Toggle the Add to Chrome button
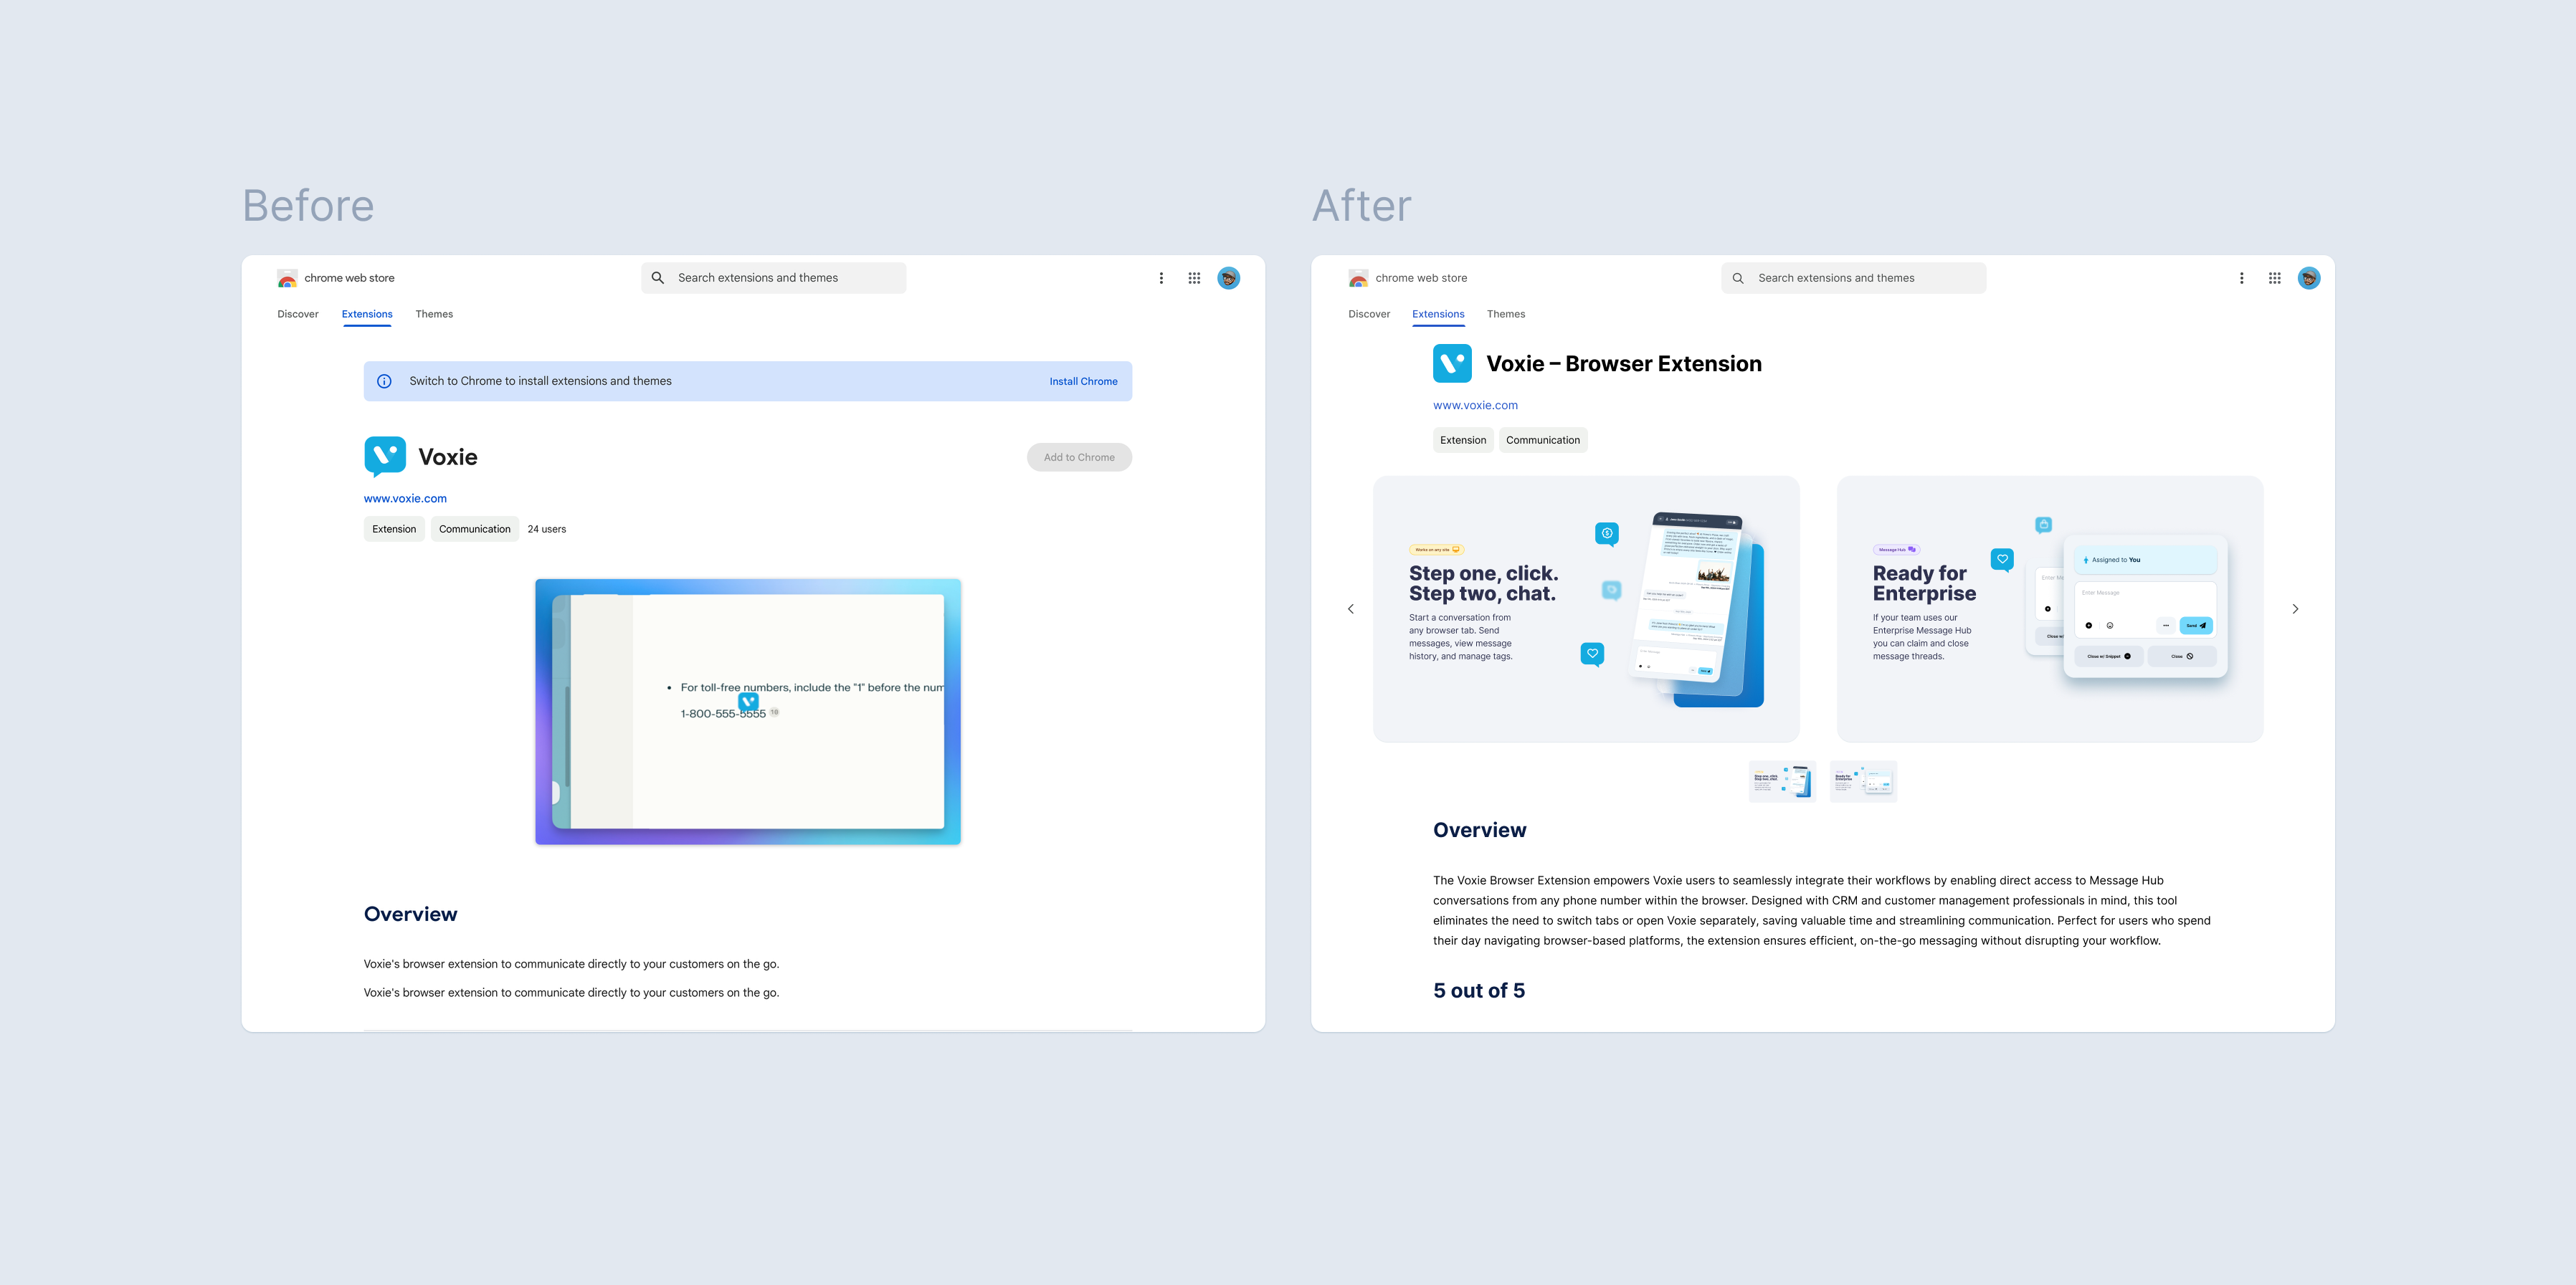Screen dimensions: 2576x1285 (x=1078, y=457)
